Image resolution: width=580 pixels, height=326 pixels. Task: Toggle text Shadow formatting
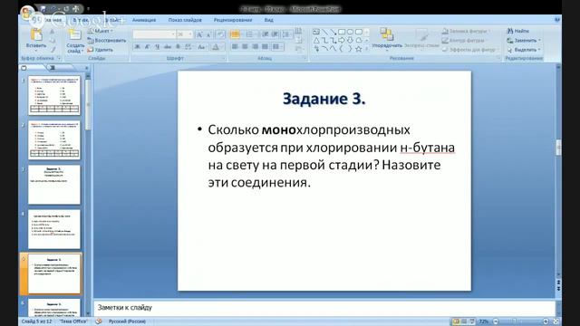(178, 47)
